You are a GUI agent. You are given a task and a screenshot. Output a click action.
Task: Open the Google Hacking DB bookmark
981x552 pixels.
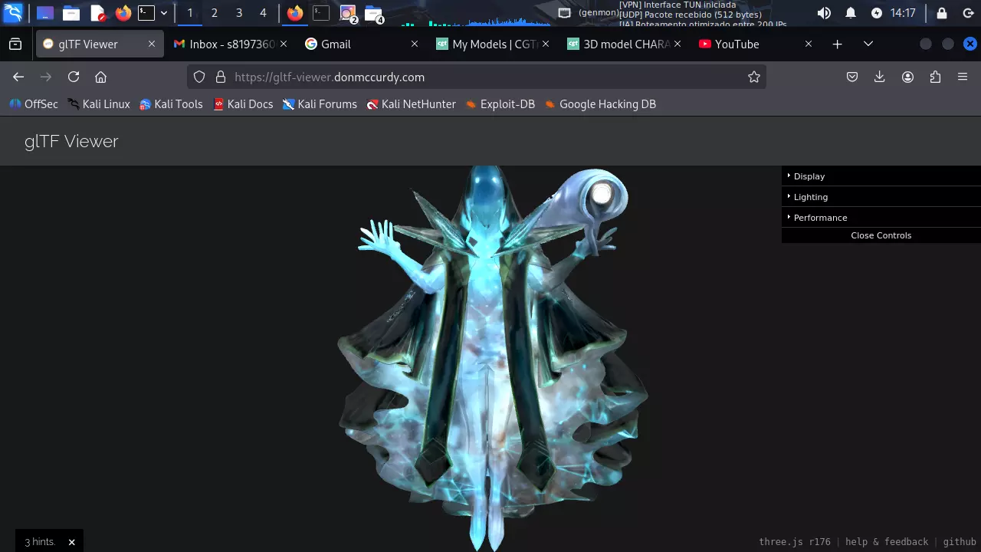point(600,104)
